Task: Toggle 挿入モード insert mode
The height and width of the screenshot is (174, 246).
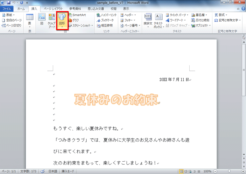Action: 68,171
